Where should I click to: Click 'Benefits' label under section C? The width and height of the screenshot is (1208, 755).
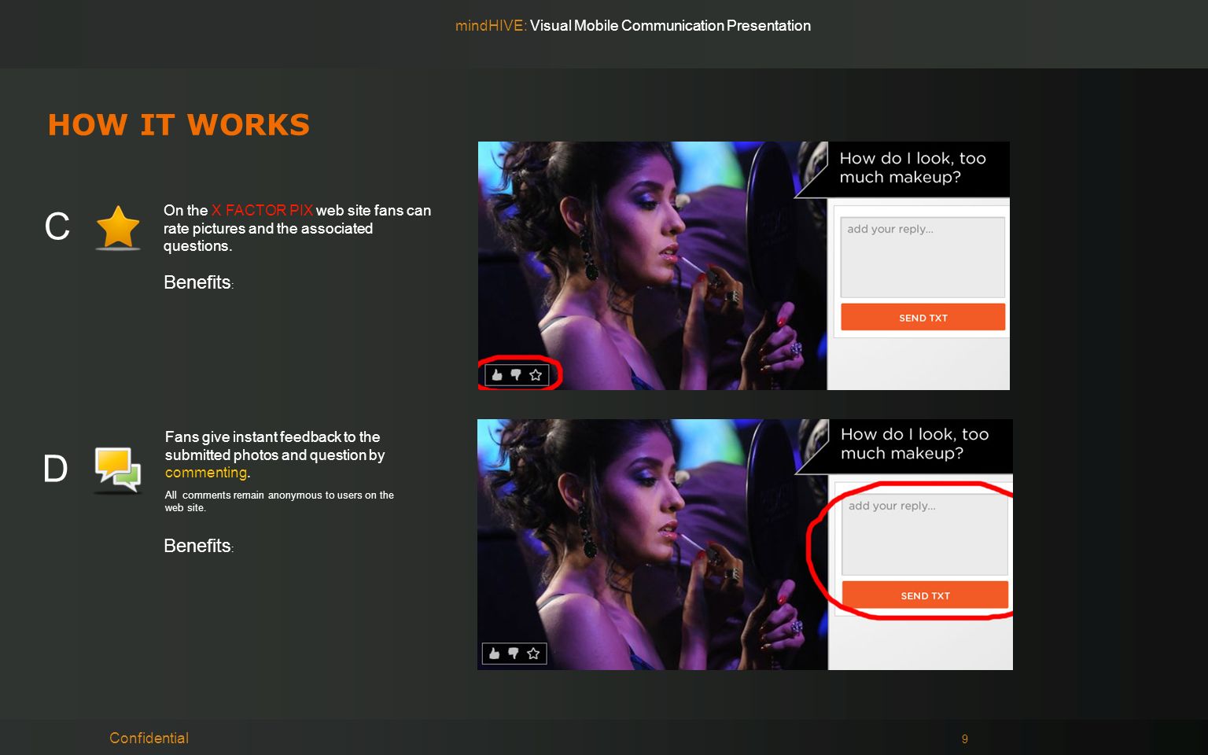coord(198,282)
